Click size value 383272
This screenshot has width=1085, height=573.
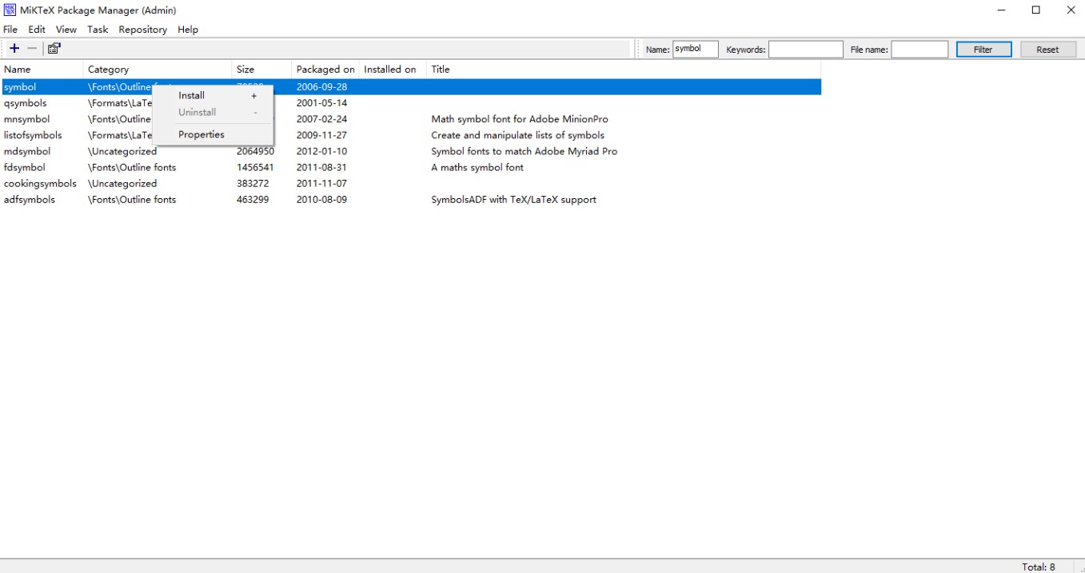pos(253,183)
